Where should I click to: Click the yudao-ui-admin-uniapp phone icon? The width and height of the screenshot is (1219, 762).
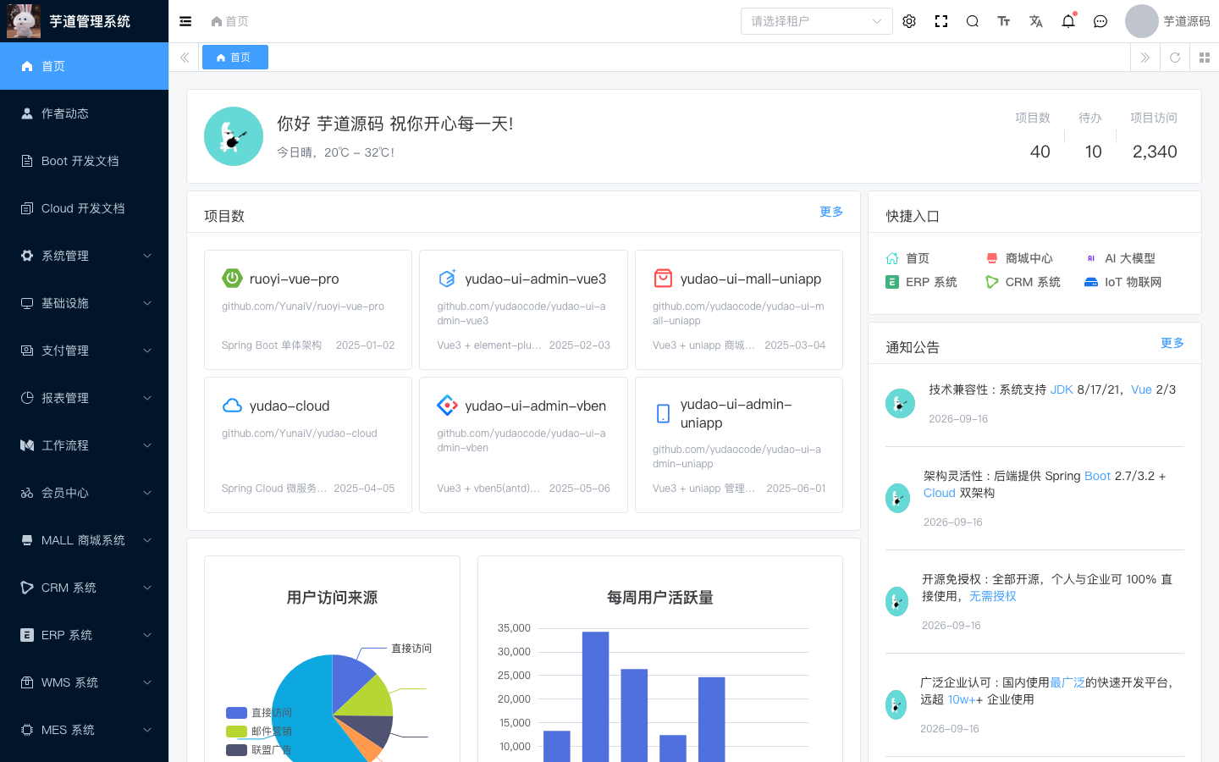[x=663, y=413]
